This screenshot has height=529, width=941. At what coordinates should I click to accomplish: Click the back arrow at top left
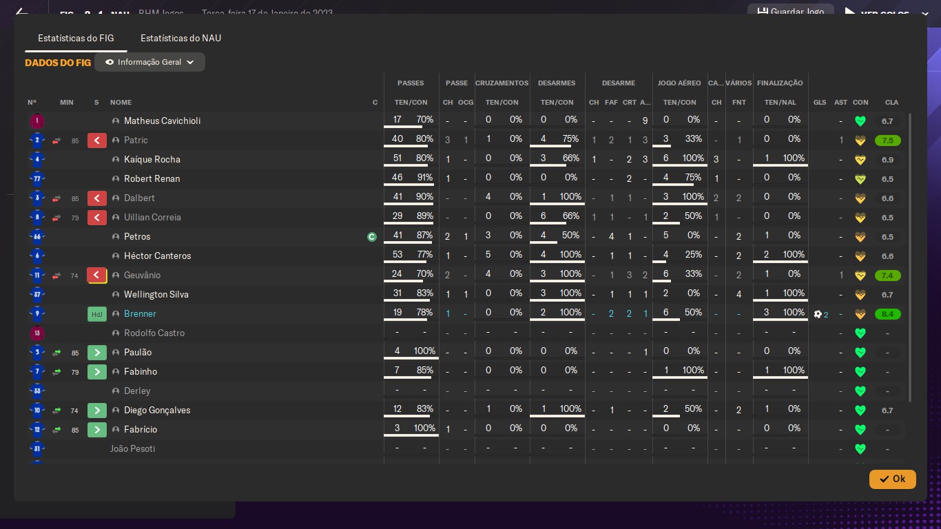21,12
